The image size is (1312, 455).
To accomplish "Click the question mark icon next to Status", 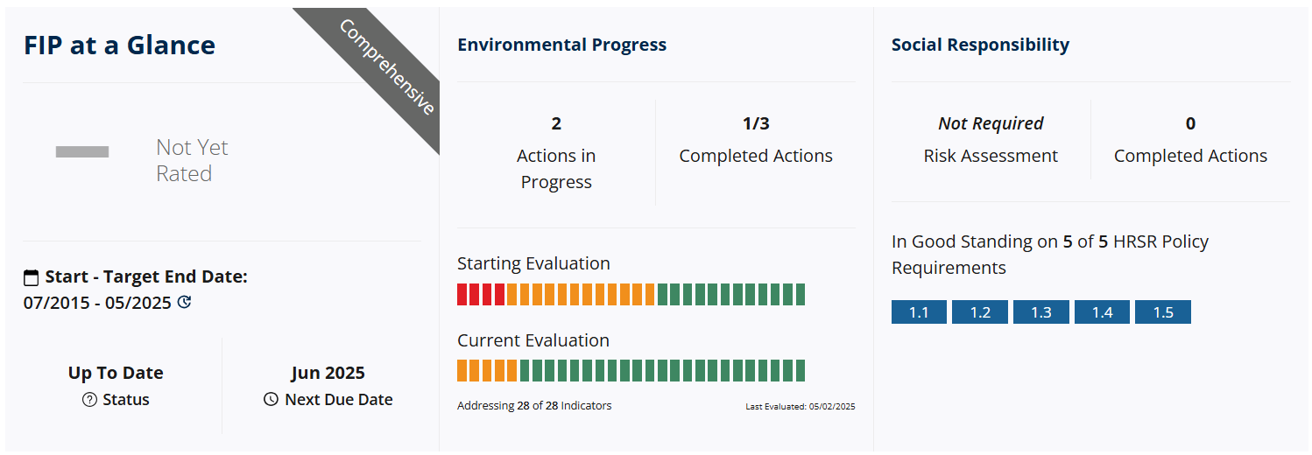I will tap(89, 400).
